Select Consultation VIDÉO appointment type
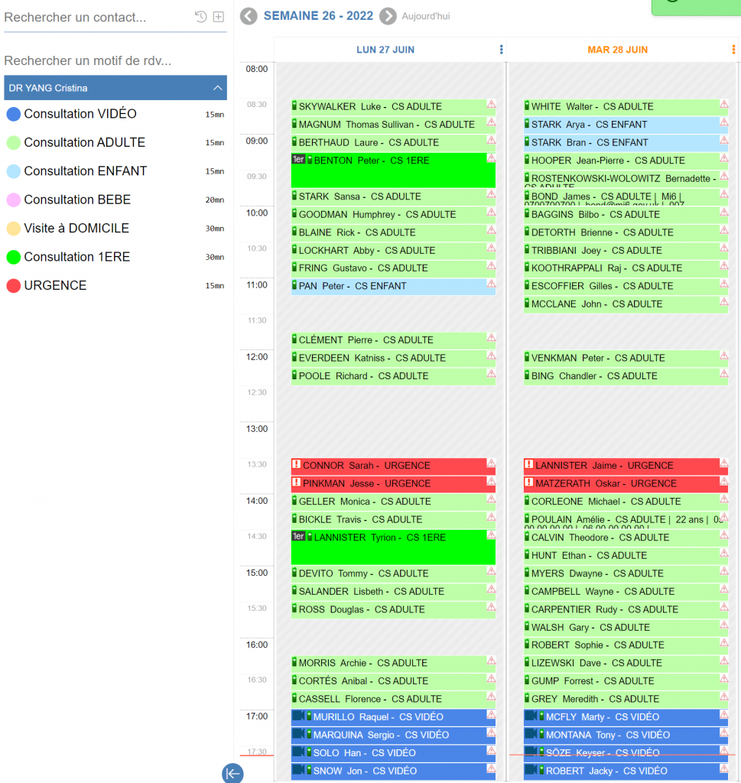 [80, 114]
